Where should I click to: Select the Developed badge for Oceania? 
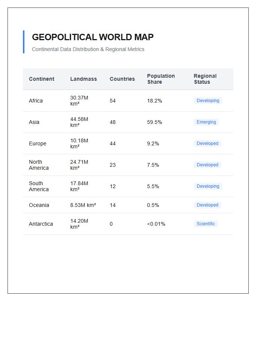207,205
